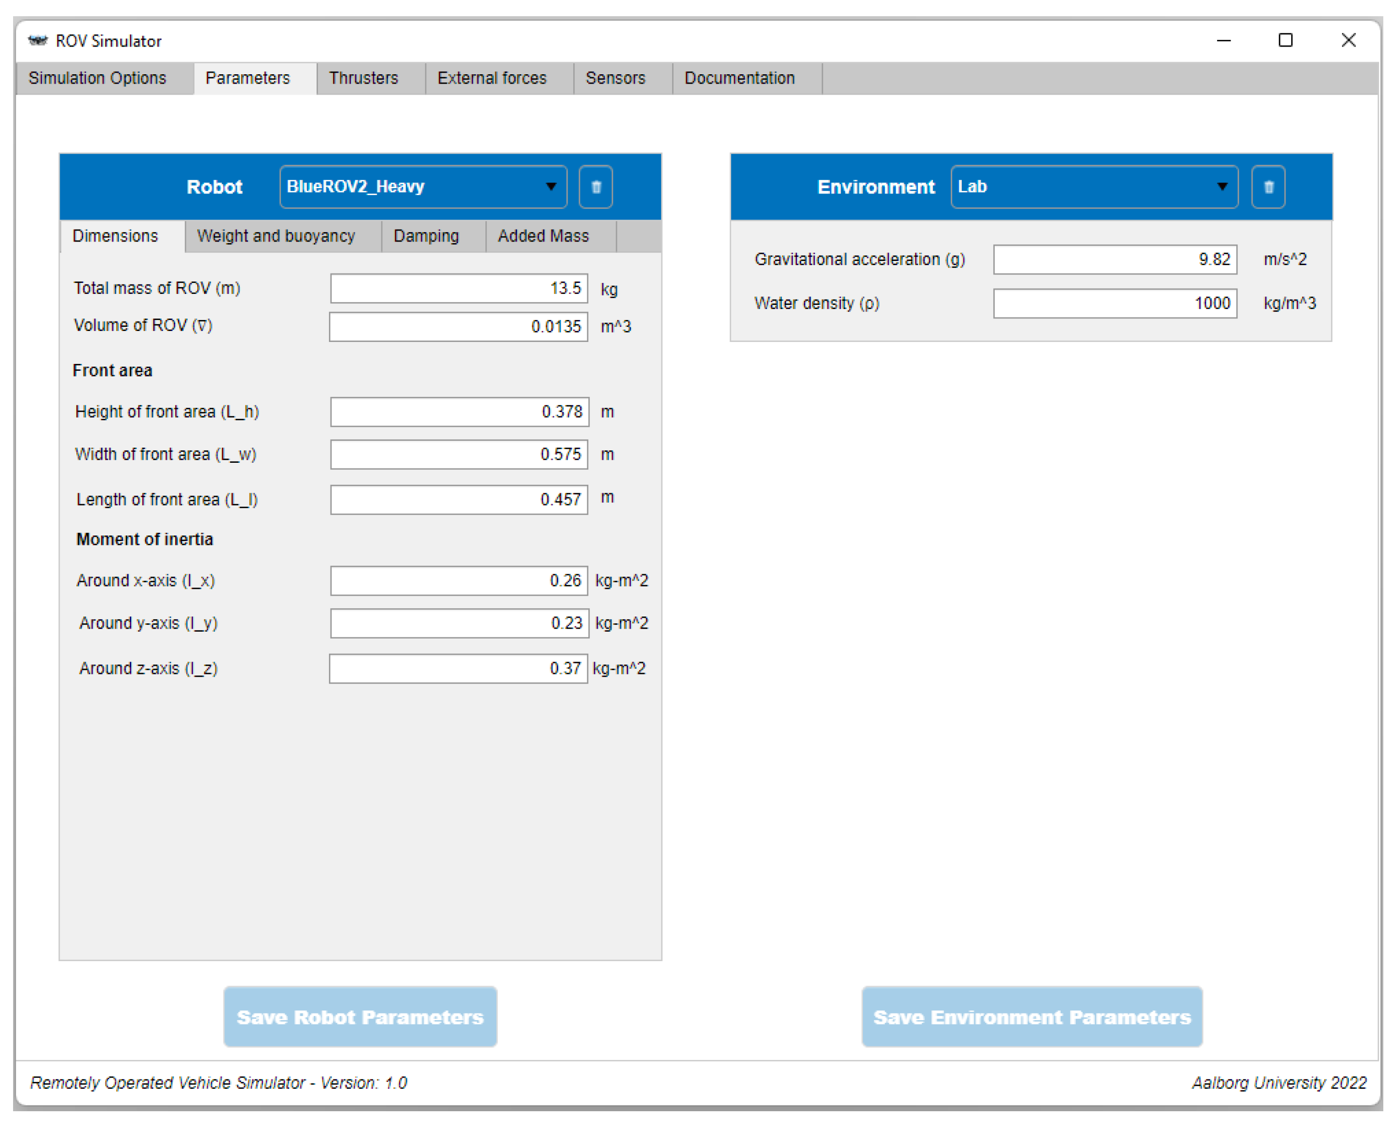
Task: Open the Documentation tab
Action: click(739, 78)
